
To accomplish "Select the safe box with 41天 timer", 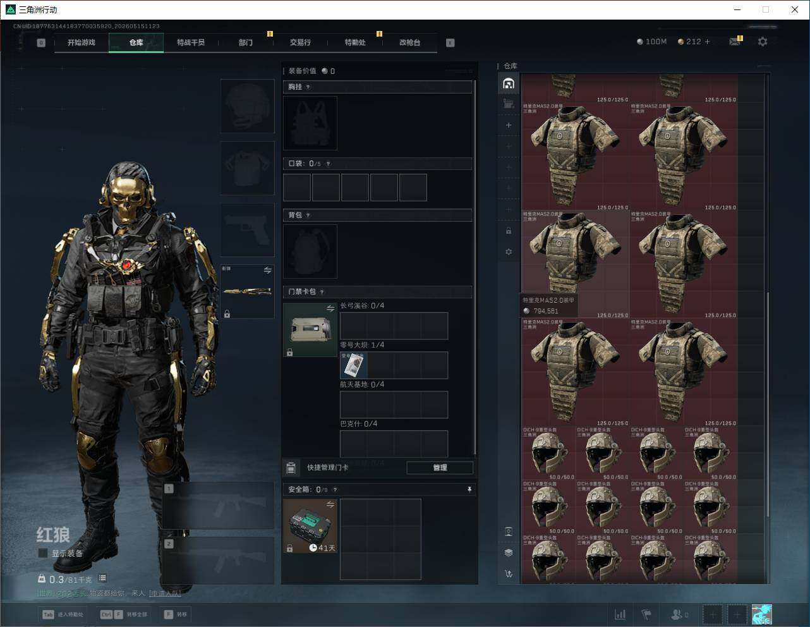I will (310, 526).
